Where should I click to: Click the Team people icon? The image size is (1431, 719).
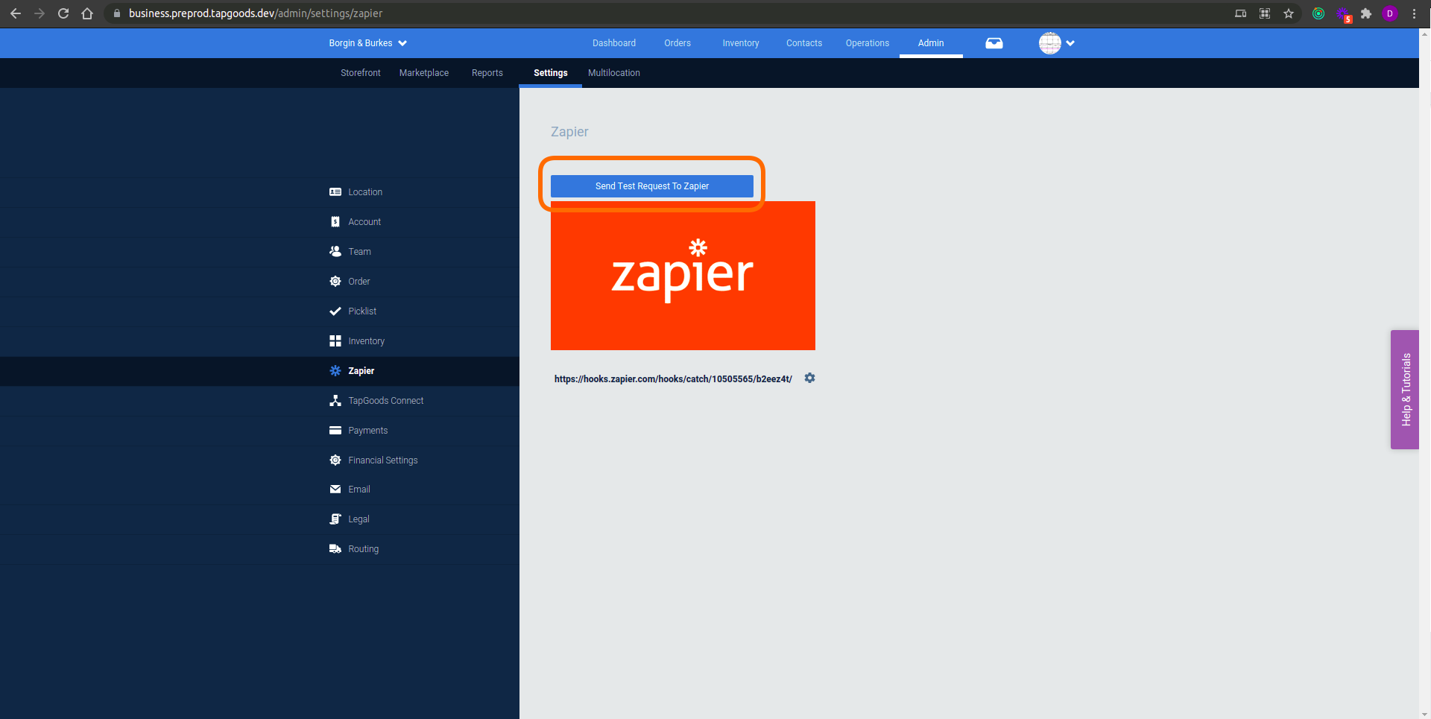pyautogui.click(x=335, y=252)
